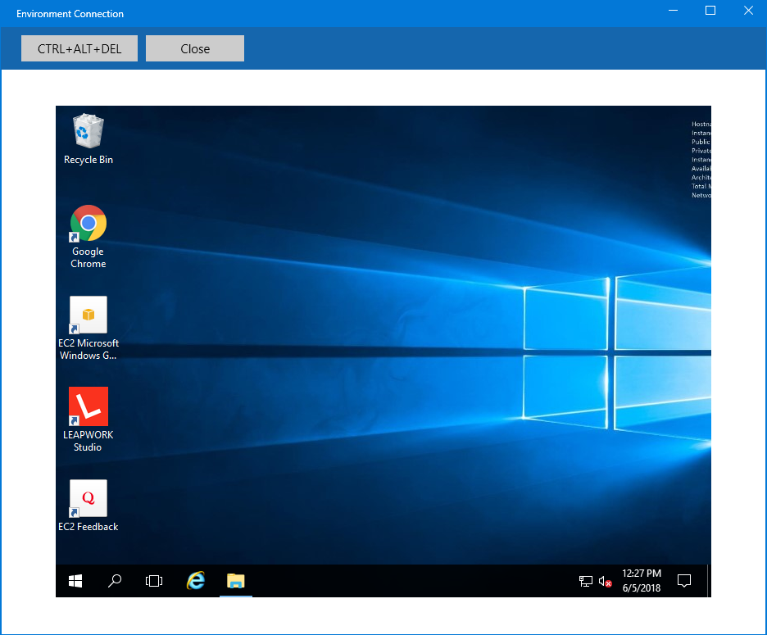Open the Google Chrome desktop shortcut
767x635 pixels.
[x=88, y=235]
